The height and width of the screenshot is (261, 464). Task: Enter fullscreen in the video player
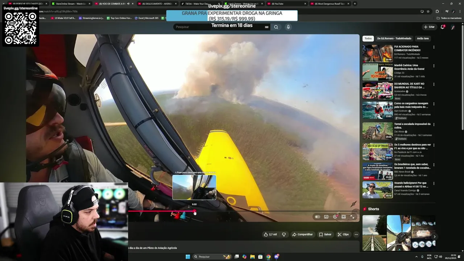coord(352,217)
